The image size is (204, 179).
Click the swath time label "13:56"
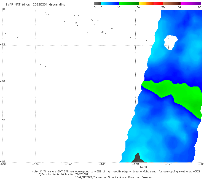pos(143,167)
